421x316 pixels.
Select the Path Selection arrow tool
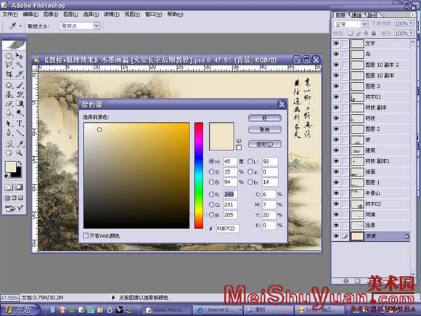[9, 123]
